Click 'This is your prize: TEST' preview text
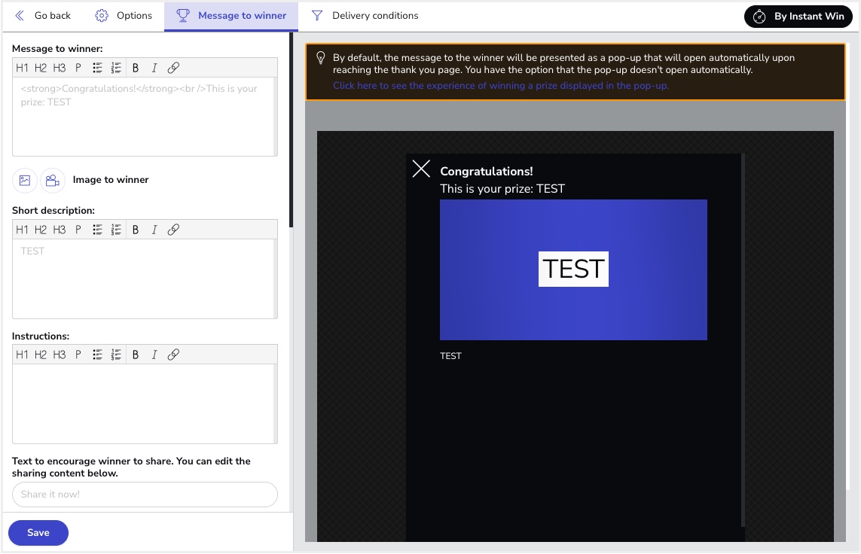This screenshot has width=861, height=554. coord(502,189)
